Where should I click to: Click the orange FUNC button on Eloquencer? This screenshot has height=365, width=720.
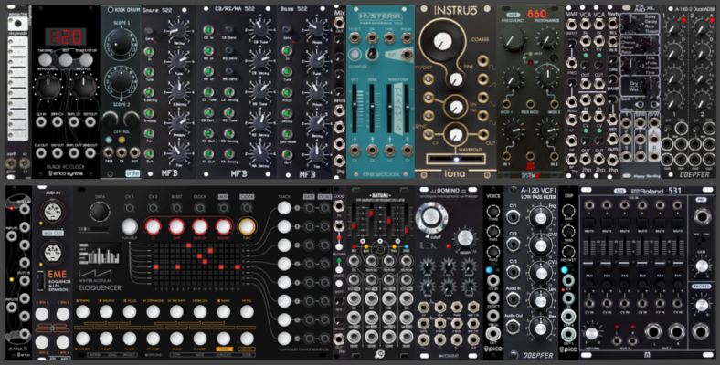pyautogui.click(x=247, y=226)
